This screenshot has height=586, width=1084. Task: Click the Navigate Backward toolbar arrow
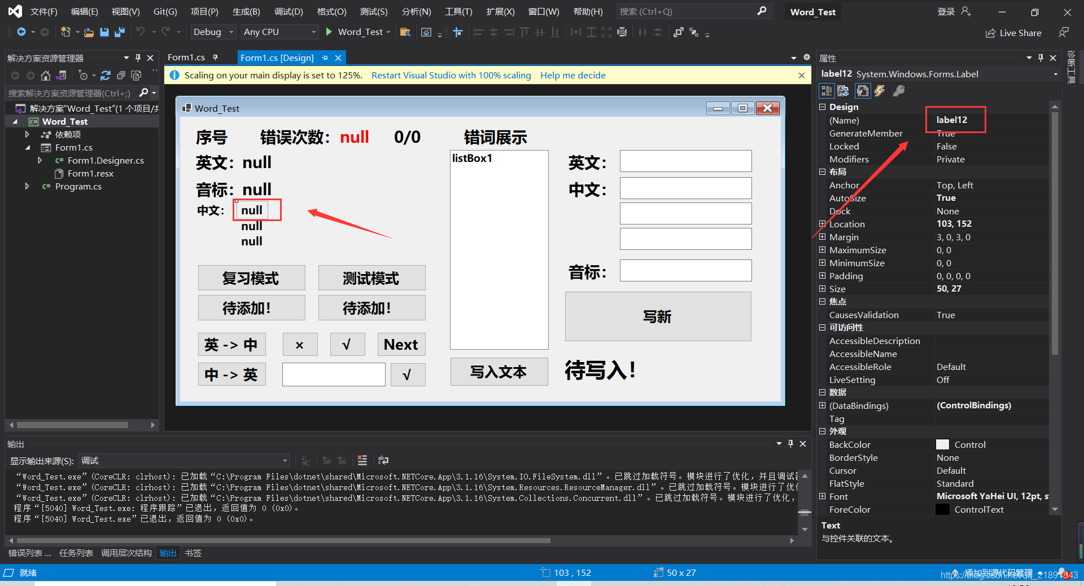tap(21, 32)
